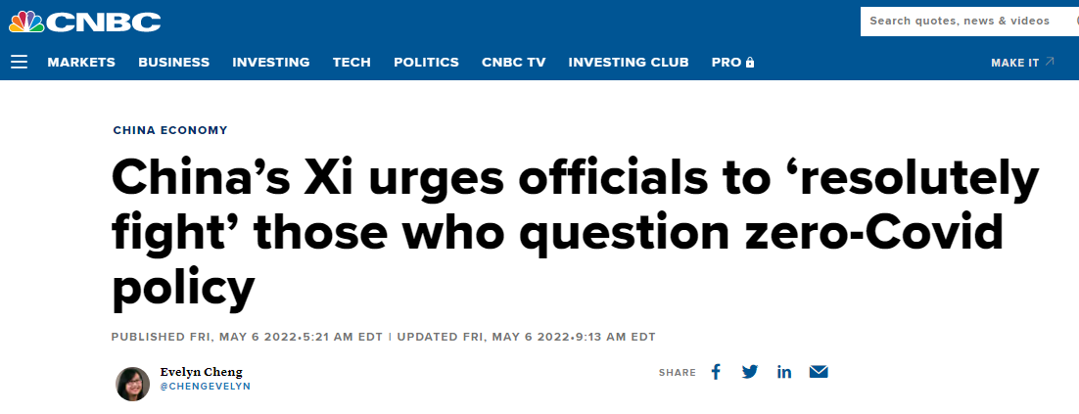
Task: Share article on Facebook
Action: click(x=716, y=372)
